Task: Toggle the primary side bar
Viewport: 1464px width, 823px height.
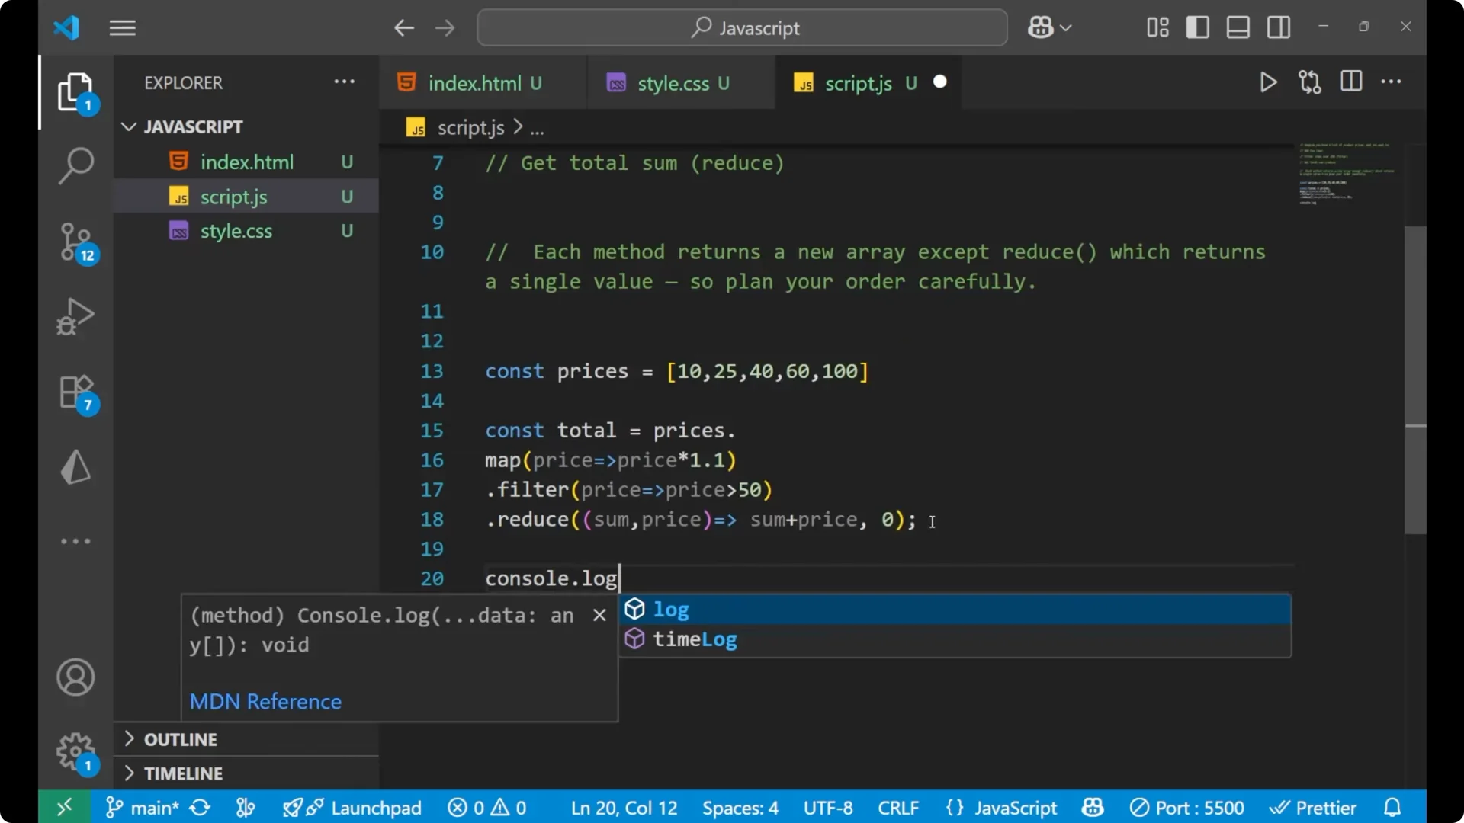Action: (1197, 27)
